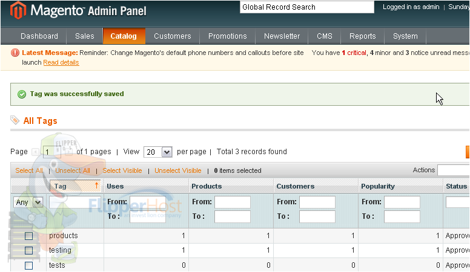Click the Logged in as admin text
The height and width of the screenshot is (272, 470).
(411, 7)
